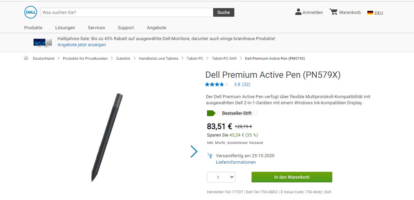
Task: Open the quantity dropdown
Action: [221, 177]
